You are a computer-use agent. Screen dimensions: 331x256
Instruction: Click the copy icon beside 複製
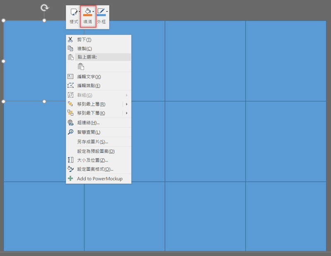point(70,48)
